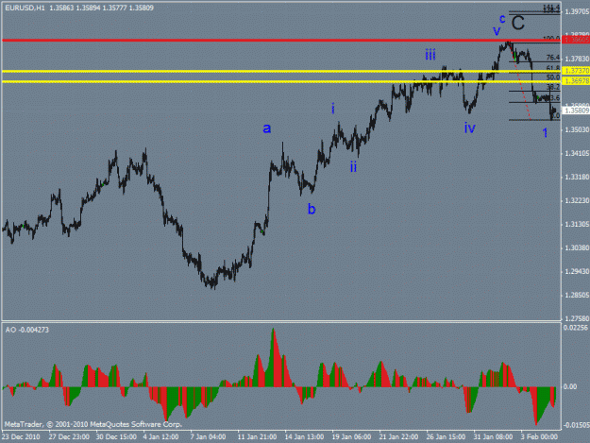590x443 pixels.
Task: Click the 1.33180 price scale label
Action: [x=577, y=177]
